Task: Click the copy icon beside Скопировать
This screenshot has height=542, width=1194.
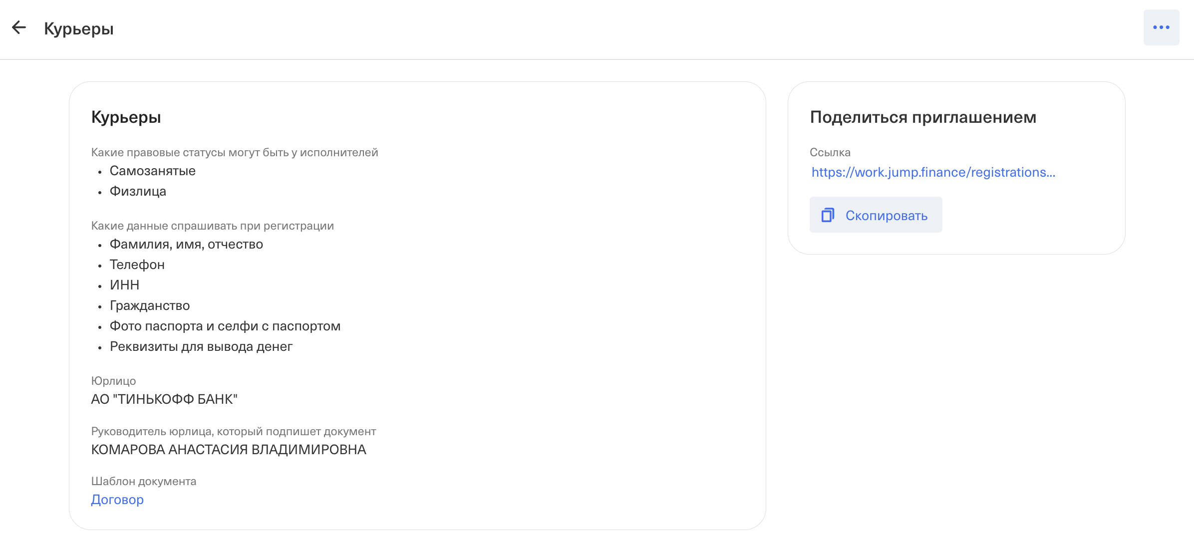Action: (x=828, y=215)
